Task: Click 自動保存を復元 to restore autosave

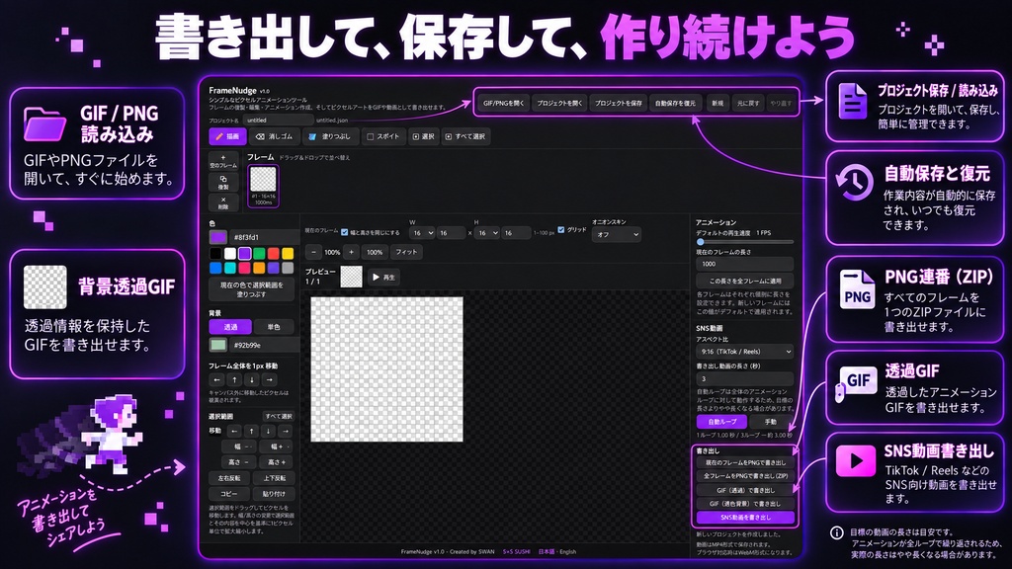Action: (x=675, y=103)
